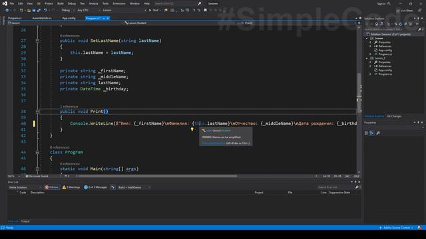Click No issues found status indicator
Viewport: 426px width, 239px height.
coord(37,176)
